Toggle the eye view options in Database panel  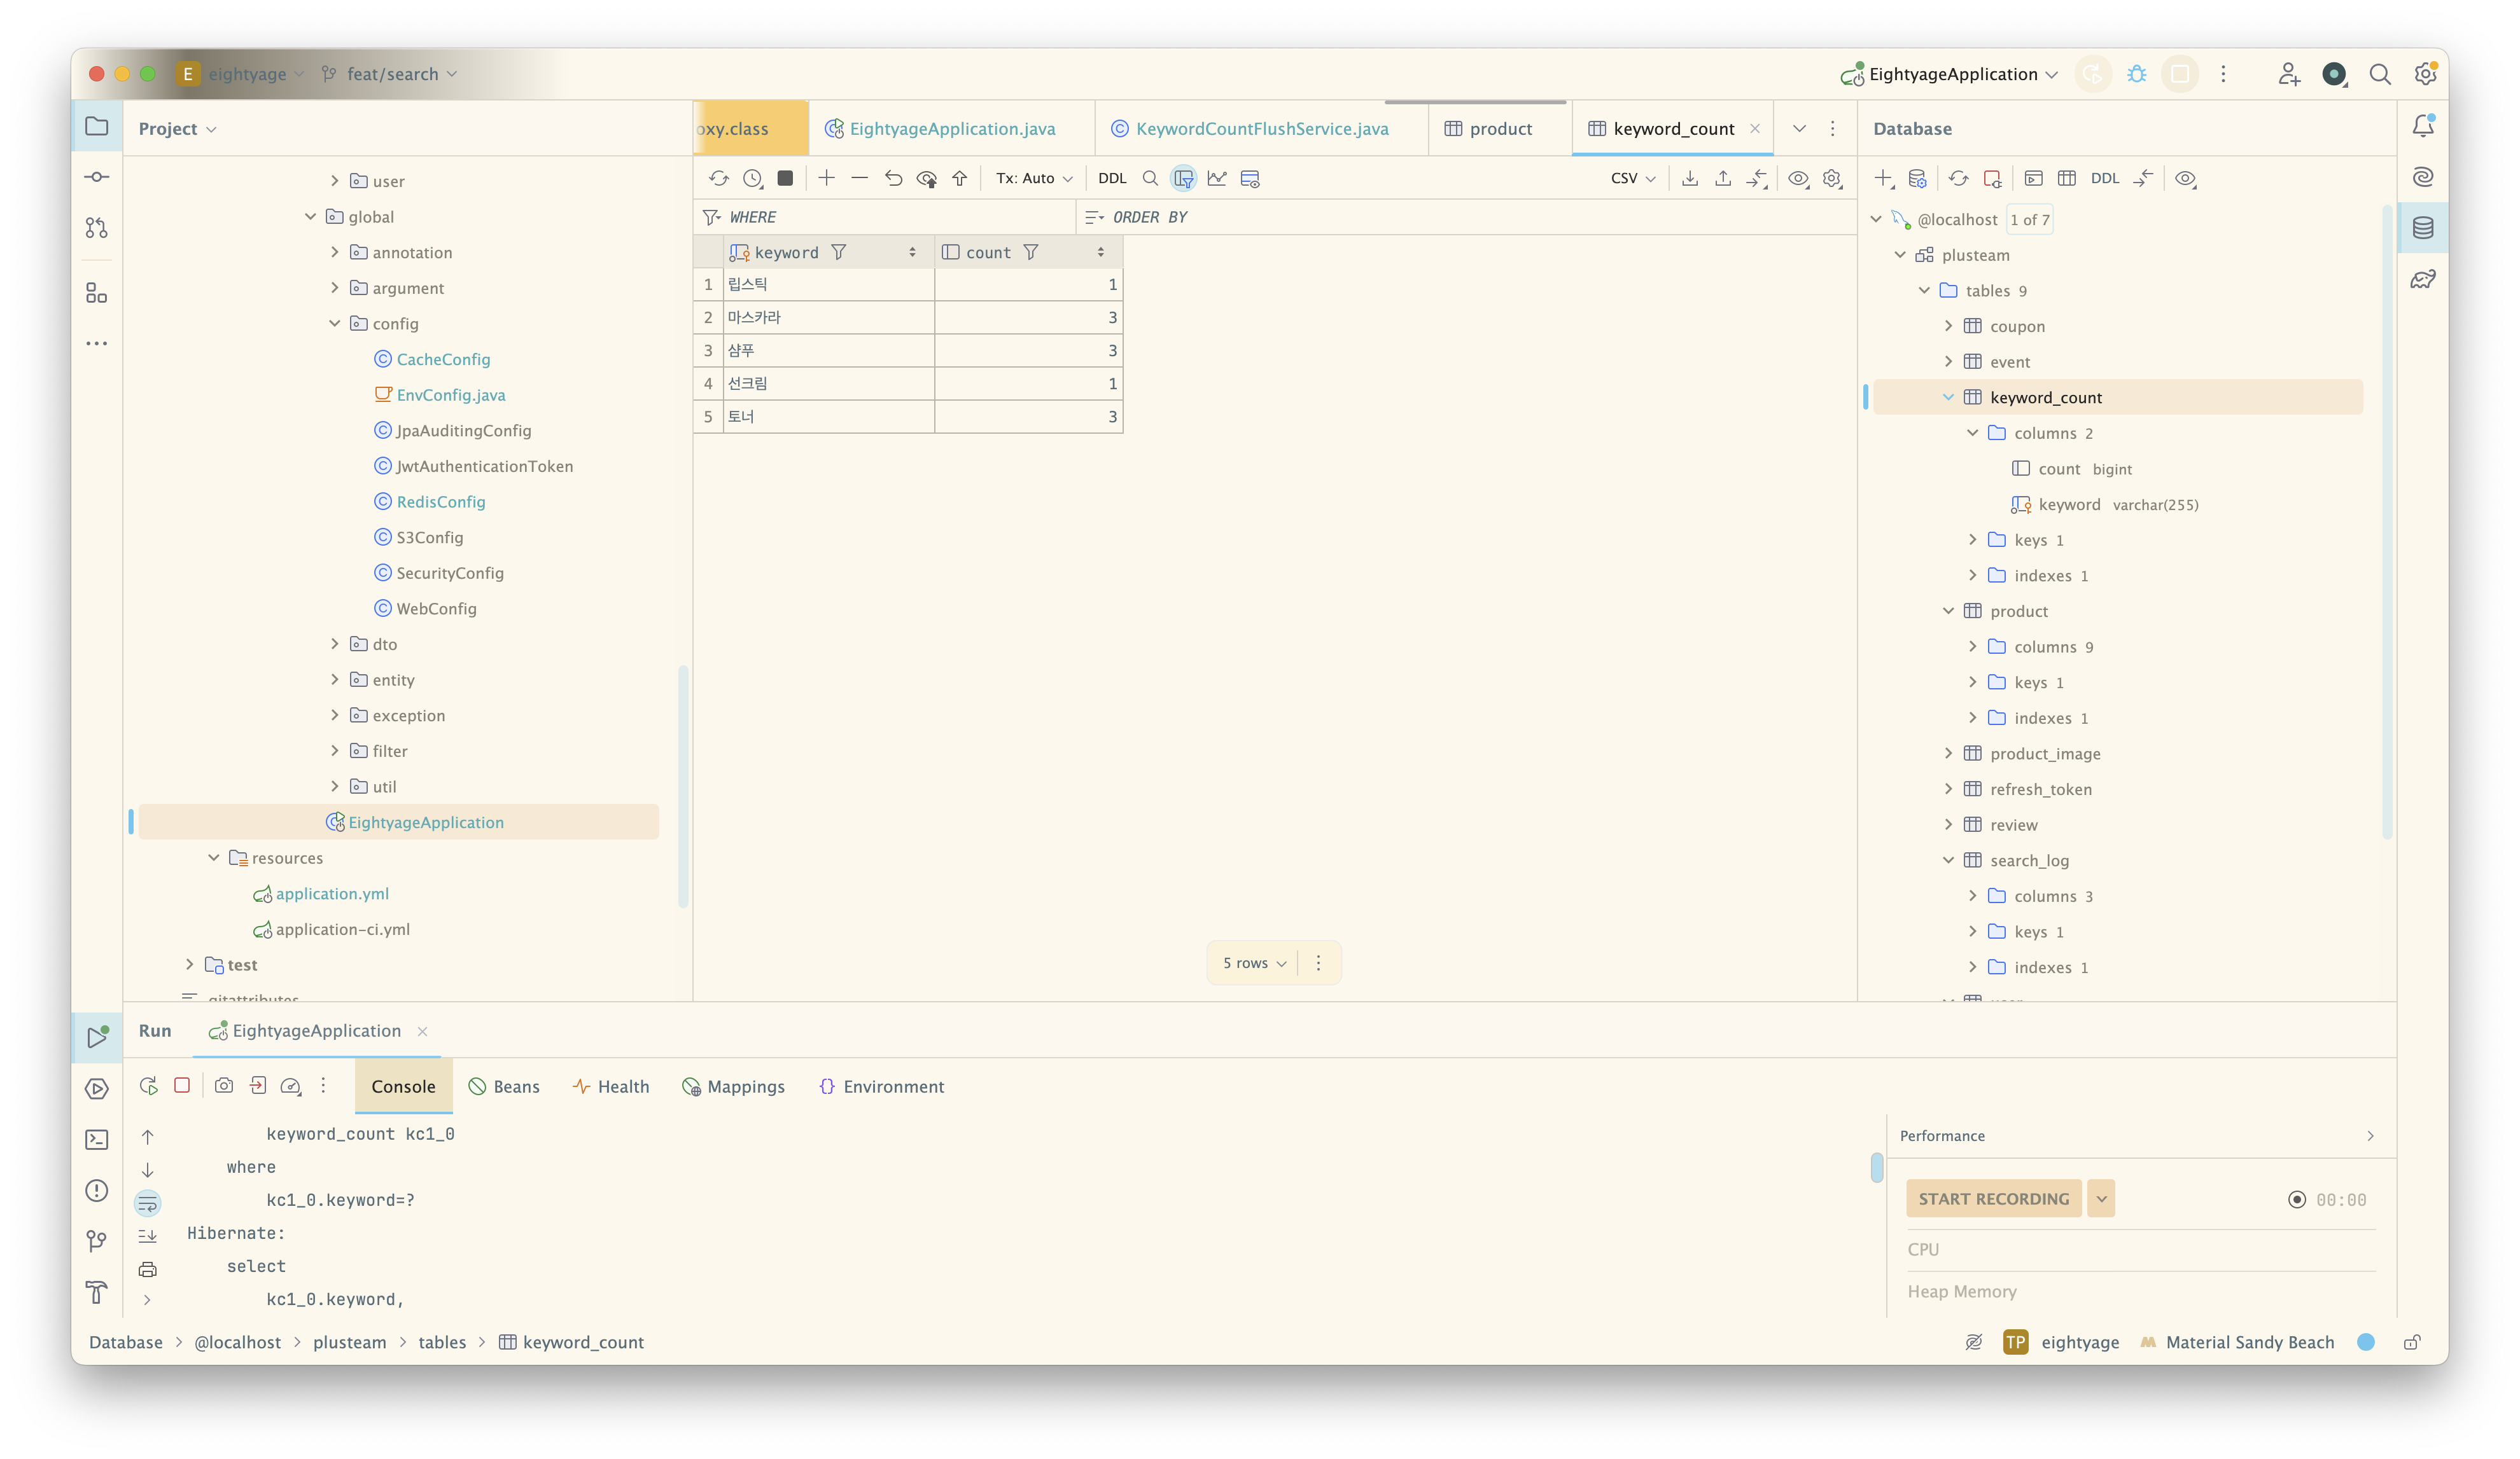point(2185,179)
